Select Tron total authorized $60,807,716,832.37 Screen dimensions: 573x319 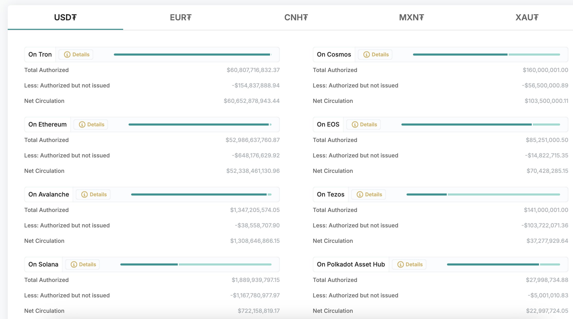[253, 70]
